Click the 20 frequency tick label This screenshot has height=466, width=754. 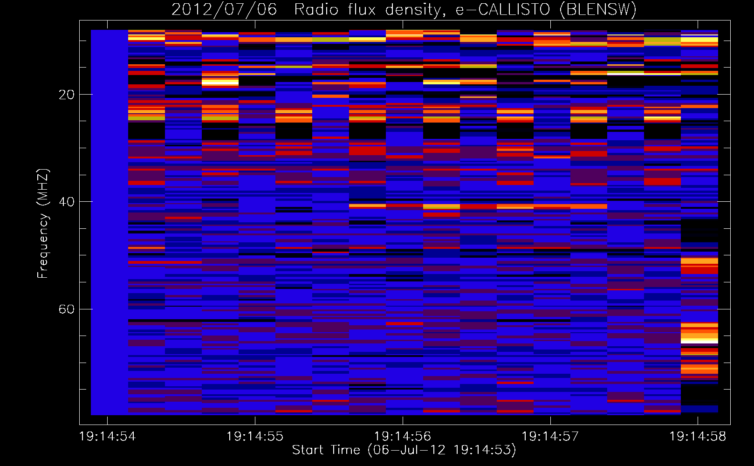[66, 95]
